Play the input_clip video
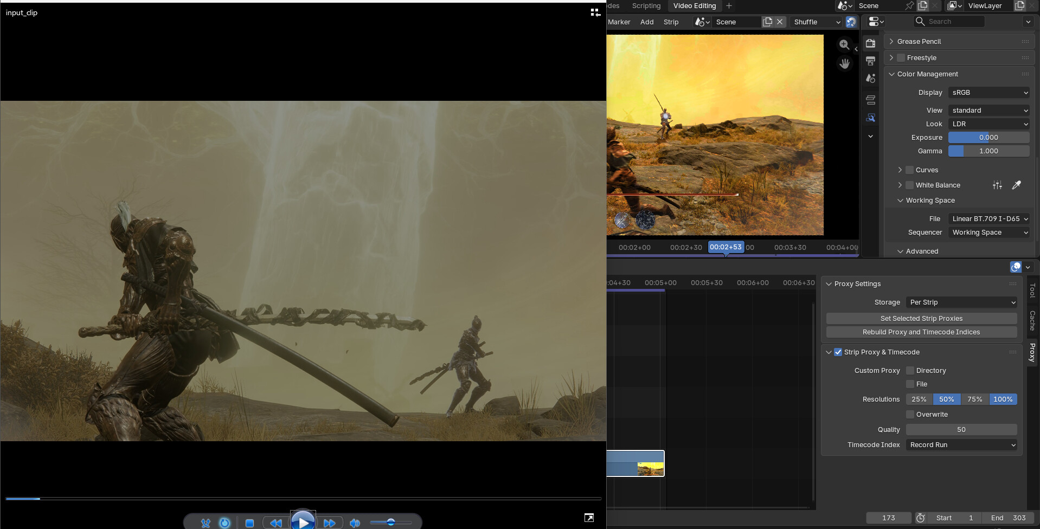The height and width of the screenshot is (529, 1040). (x=303, y=521)
